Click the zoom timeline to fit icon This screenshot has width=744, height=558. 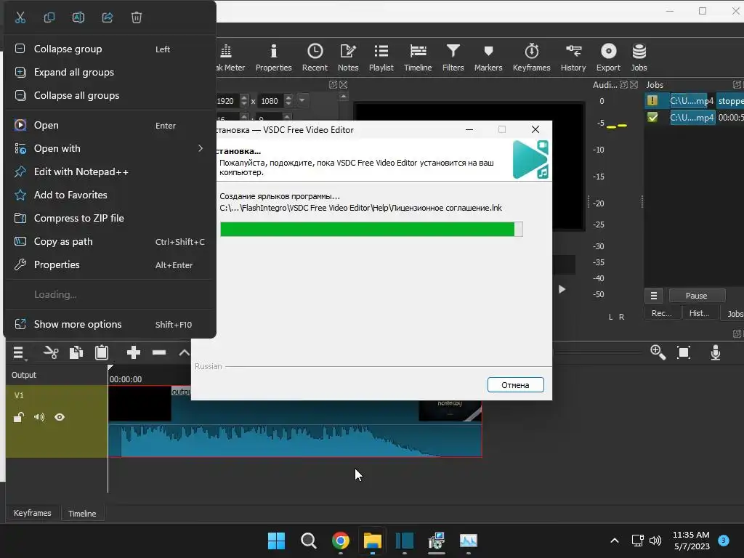[683, 352]
